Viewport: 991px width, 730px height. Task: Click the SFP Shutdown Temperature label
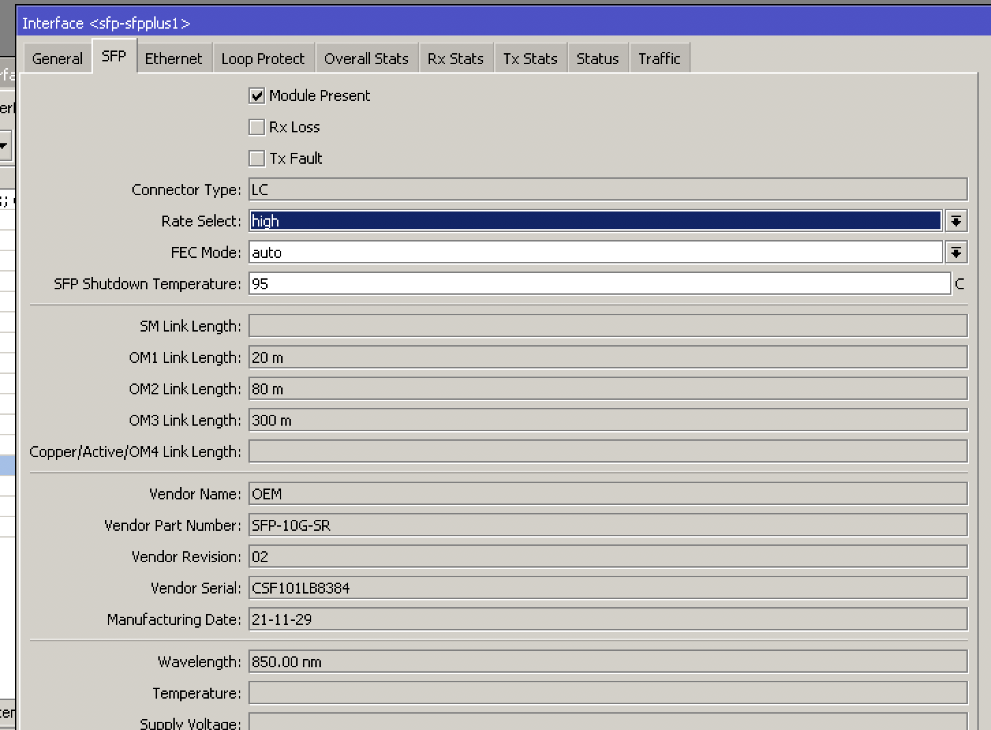click(147, 284)
